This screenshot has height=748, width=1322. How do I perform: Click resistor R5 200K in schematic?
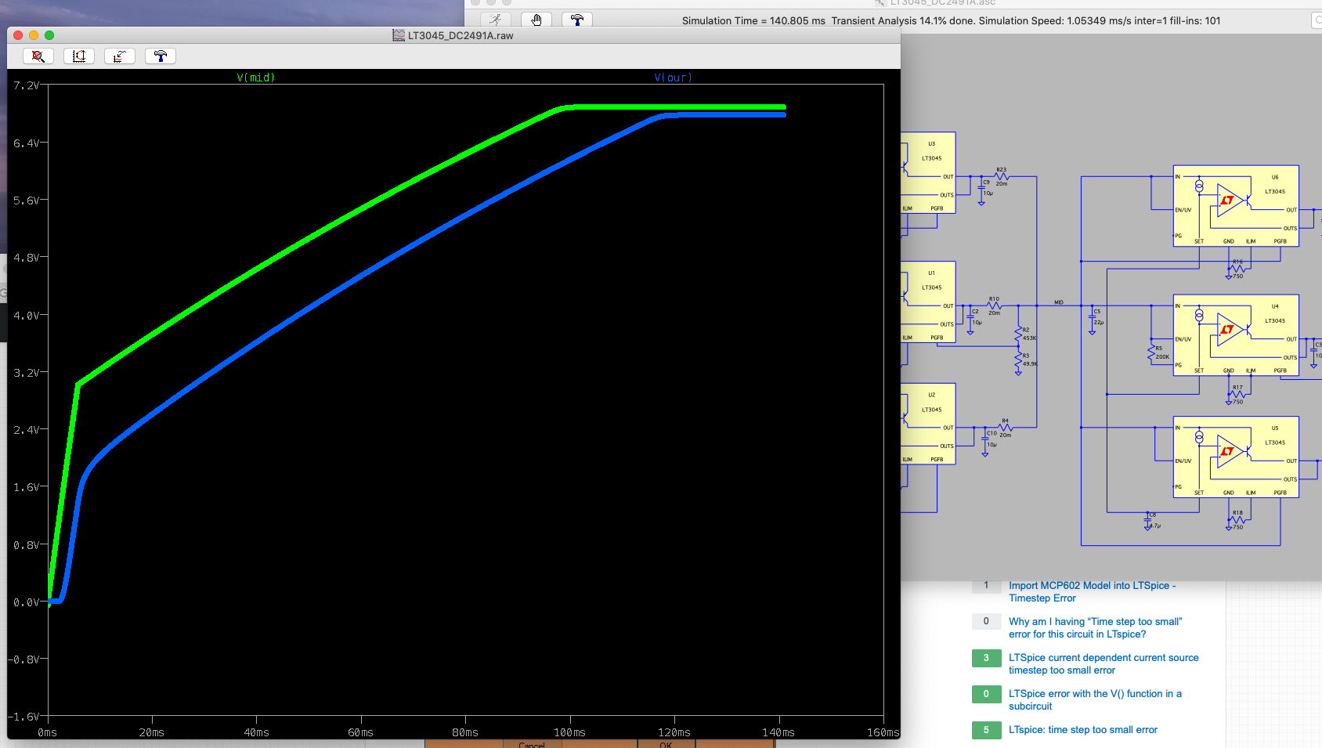pyautogui.click(x=1151, y=352)
